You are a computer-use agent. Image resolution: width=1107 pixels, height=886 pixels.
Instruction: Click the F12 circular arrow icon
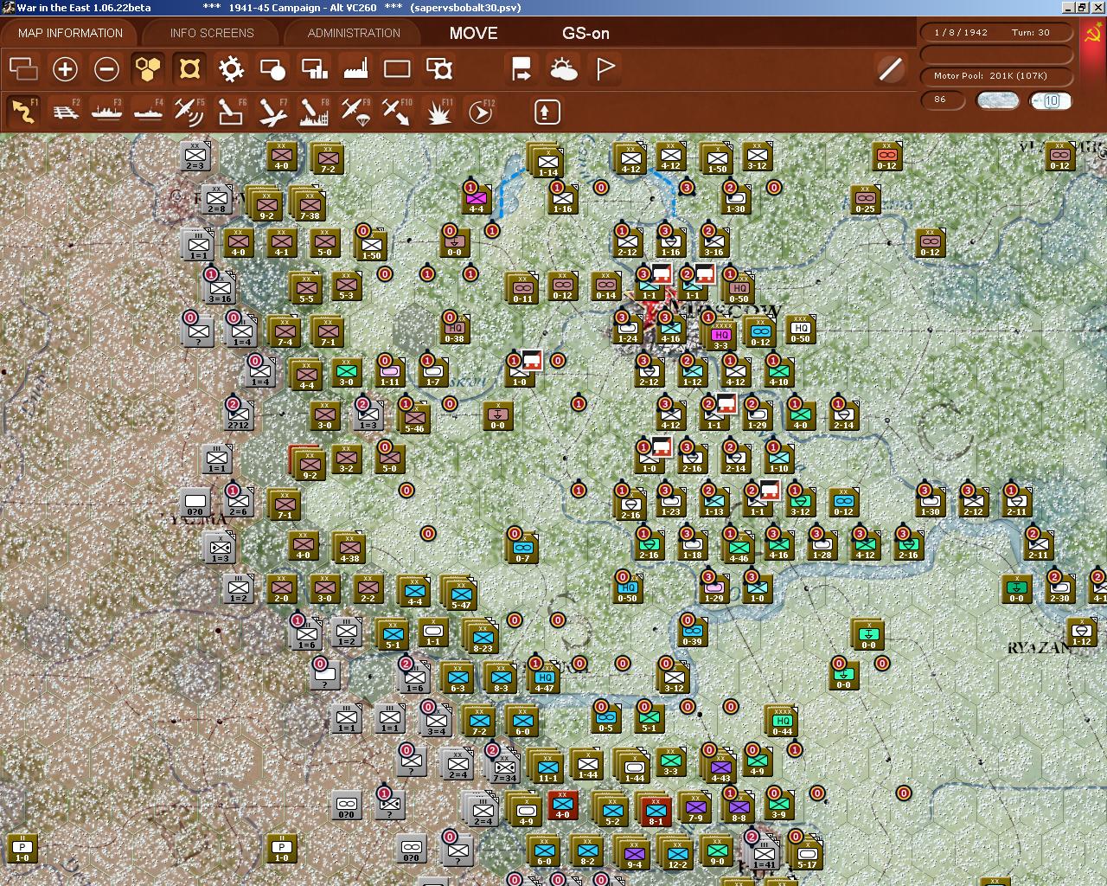[480, 112]
